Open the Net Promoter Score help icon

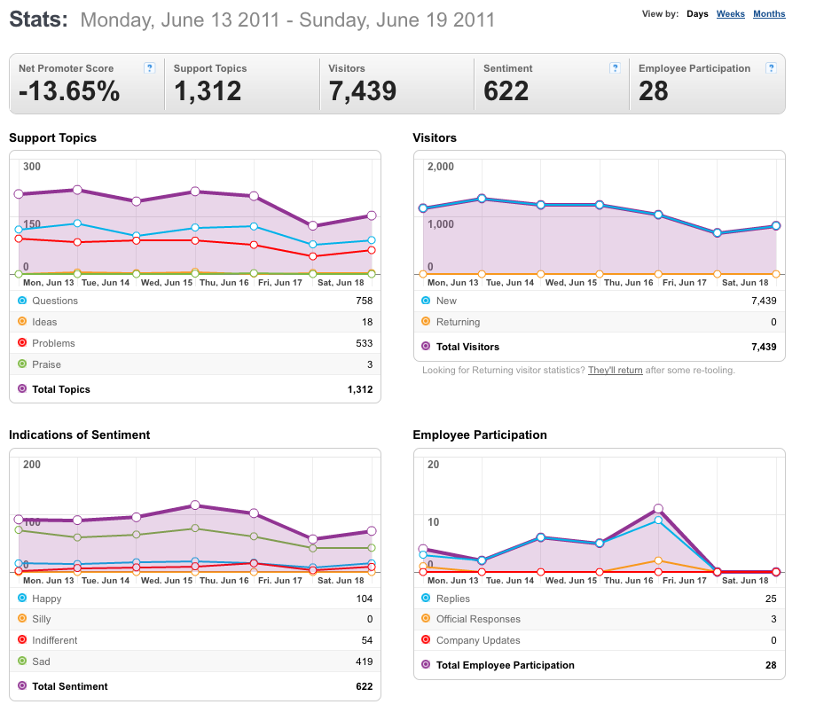(149, 68)
